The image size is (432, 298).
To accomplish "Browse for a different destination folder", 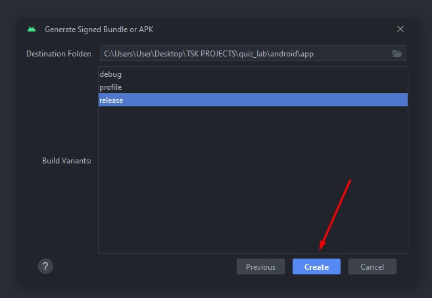I will pyautogui.click(x=397, y=54).
